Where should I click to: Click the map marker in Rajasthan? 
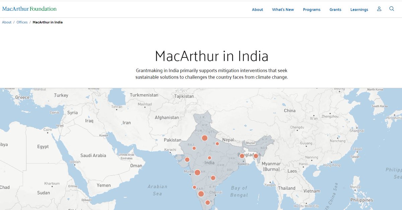pos(195,148)
